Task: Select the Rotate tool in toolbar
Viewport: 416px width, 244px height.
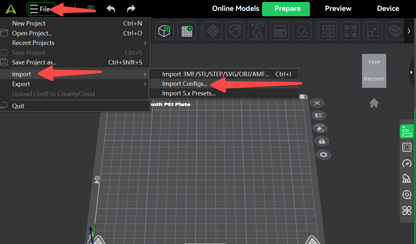Action: (x=235, y=31)
